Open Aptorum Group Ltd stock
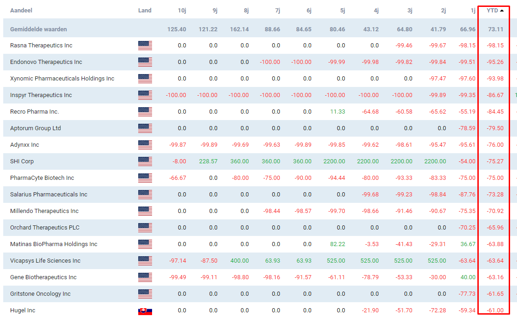This screenshot has height=316, width=517. click(x=35, y=128)
